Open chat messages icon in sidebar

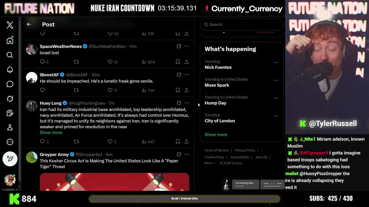10,84
